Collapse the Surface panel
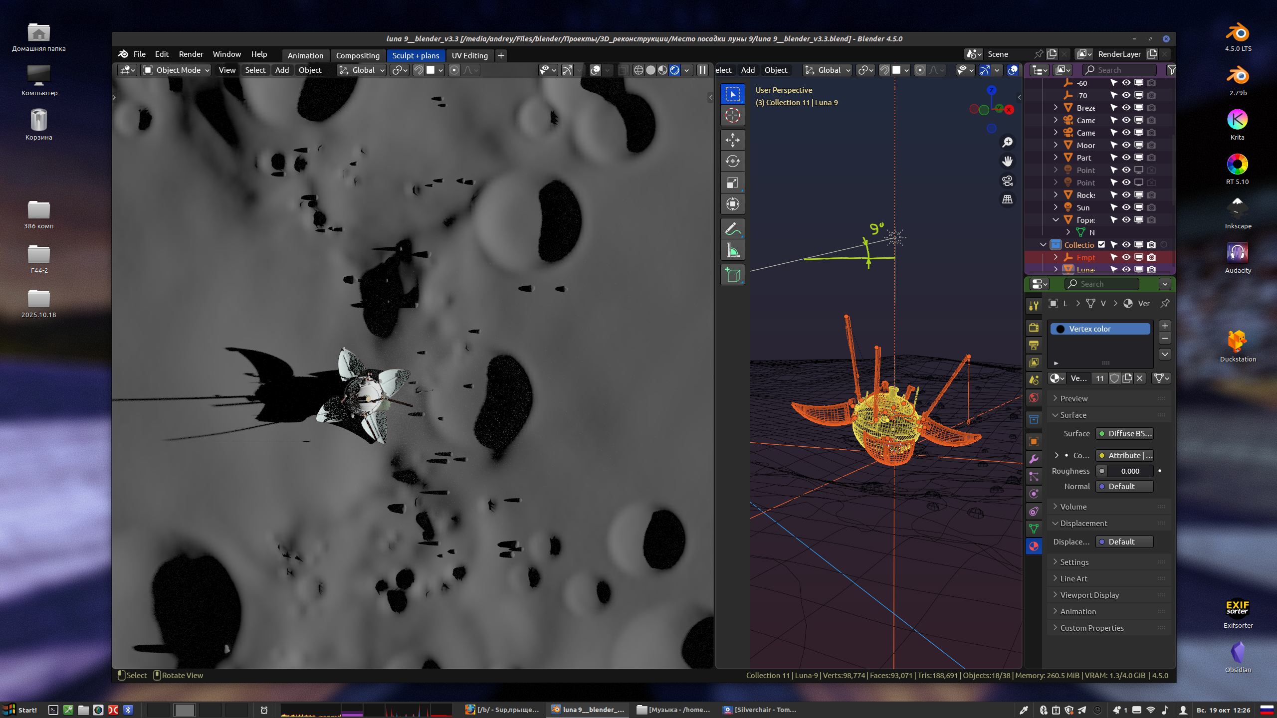This screenshot has height=718, width=1277. 1073,415
